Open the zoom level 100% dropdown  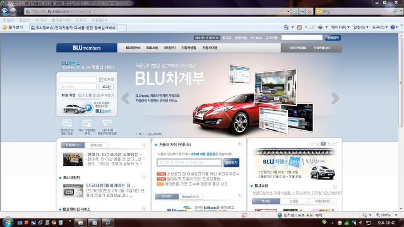point(396,215)
